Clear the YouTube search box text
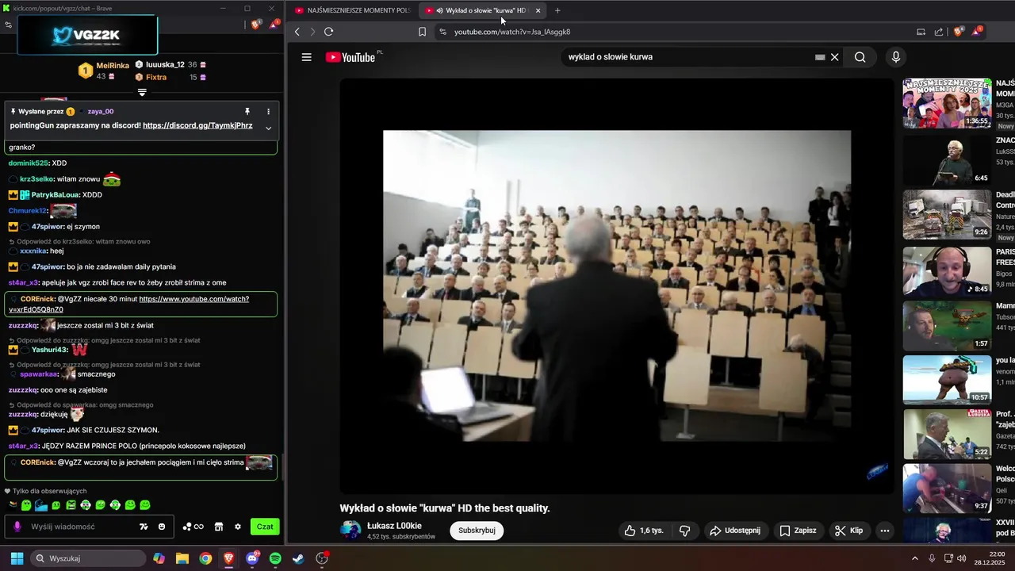Image resolution: width=1015 pixels, height=571 pixels. (834, 57)
